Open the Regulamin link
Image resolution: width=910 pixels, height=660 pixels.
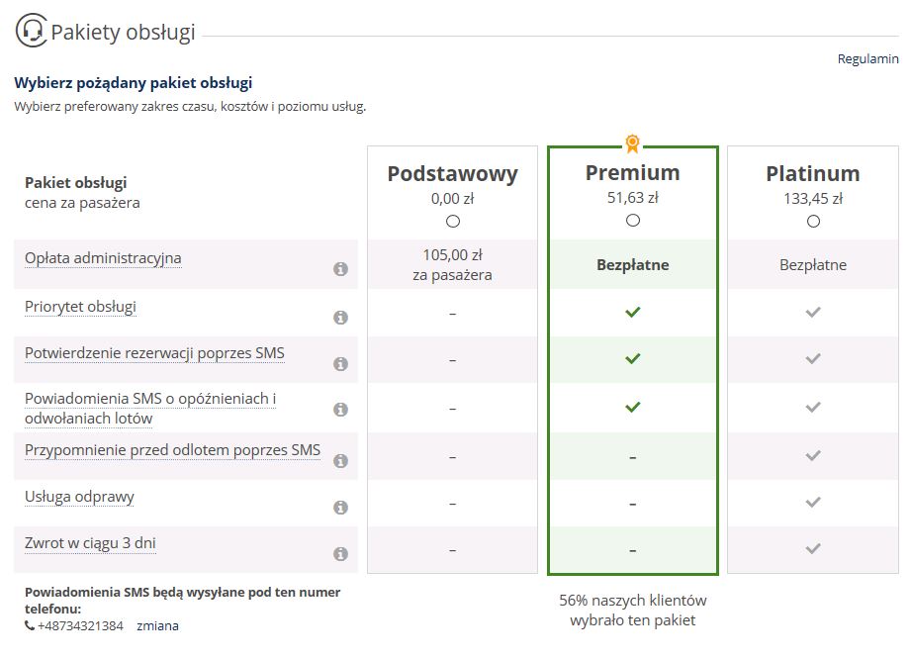pos(867,58)
